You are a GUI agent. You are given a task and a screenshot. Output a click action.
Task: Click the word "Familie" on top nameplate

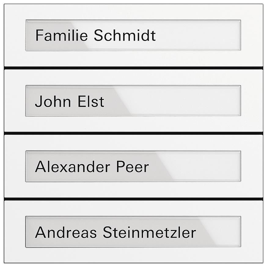tap(63, 35)
